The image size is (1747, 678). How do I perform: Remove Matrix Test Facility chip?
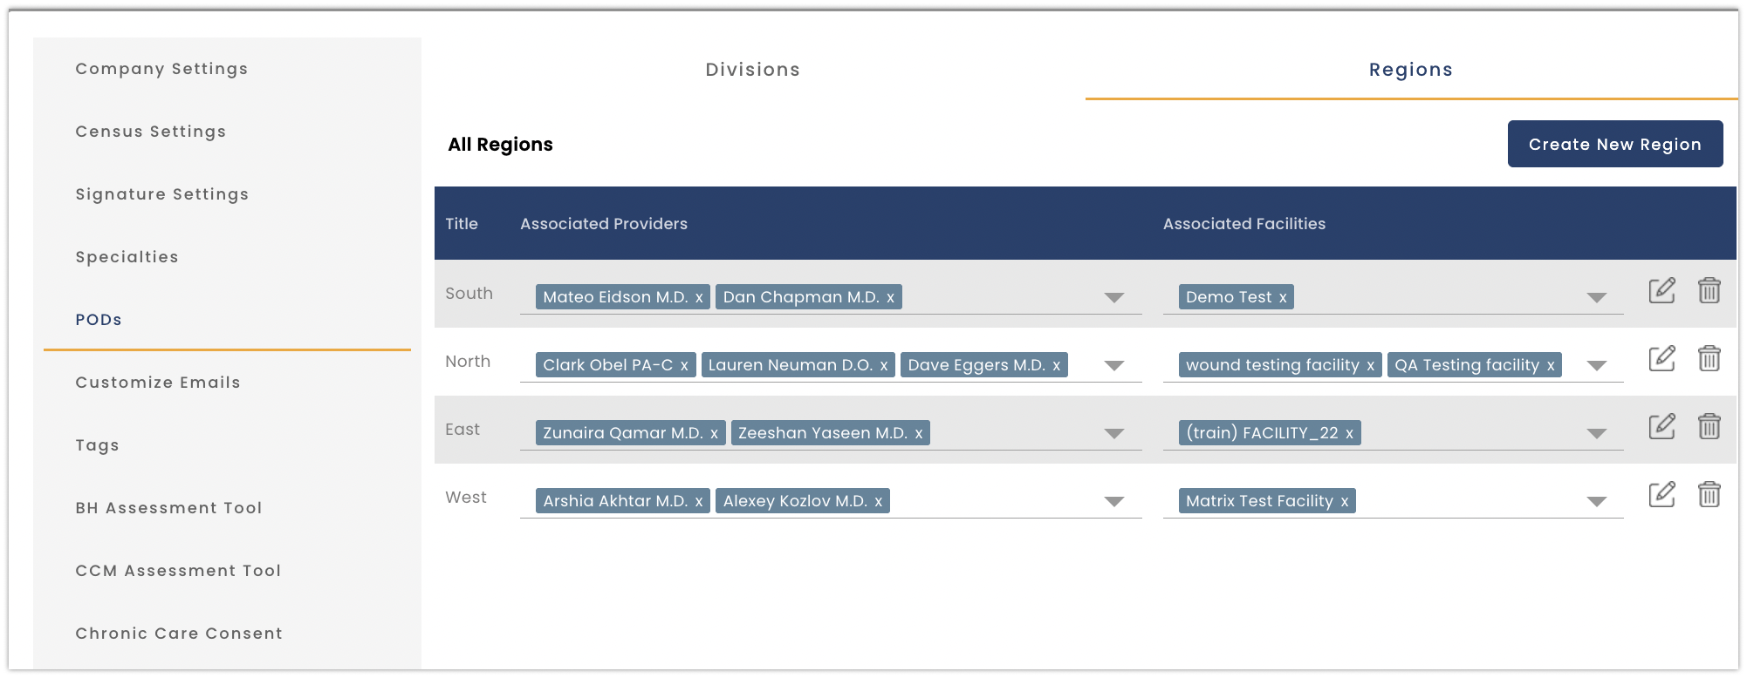(x=1345, y=502)
